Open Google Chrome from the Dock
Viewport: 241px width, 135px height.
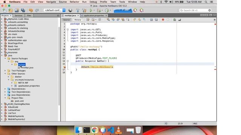95,130
